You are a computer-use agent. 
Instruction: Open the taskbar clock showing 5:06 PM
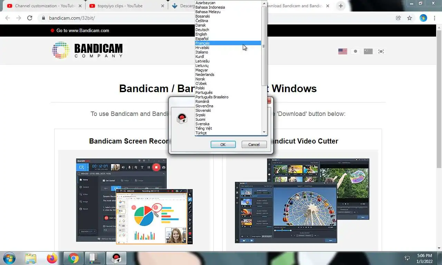pyautogui.click(x=424, y=258)
